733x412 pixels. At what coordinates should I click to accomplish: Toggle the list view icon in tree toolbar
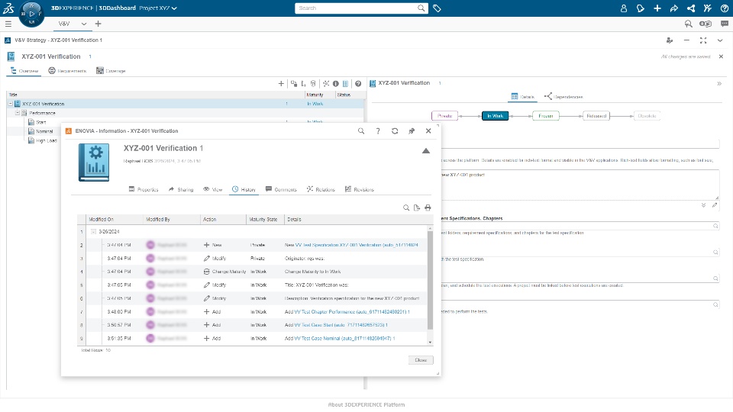click(345, 84)
